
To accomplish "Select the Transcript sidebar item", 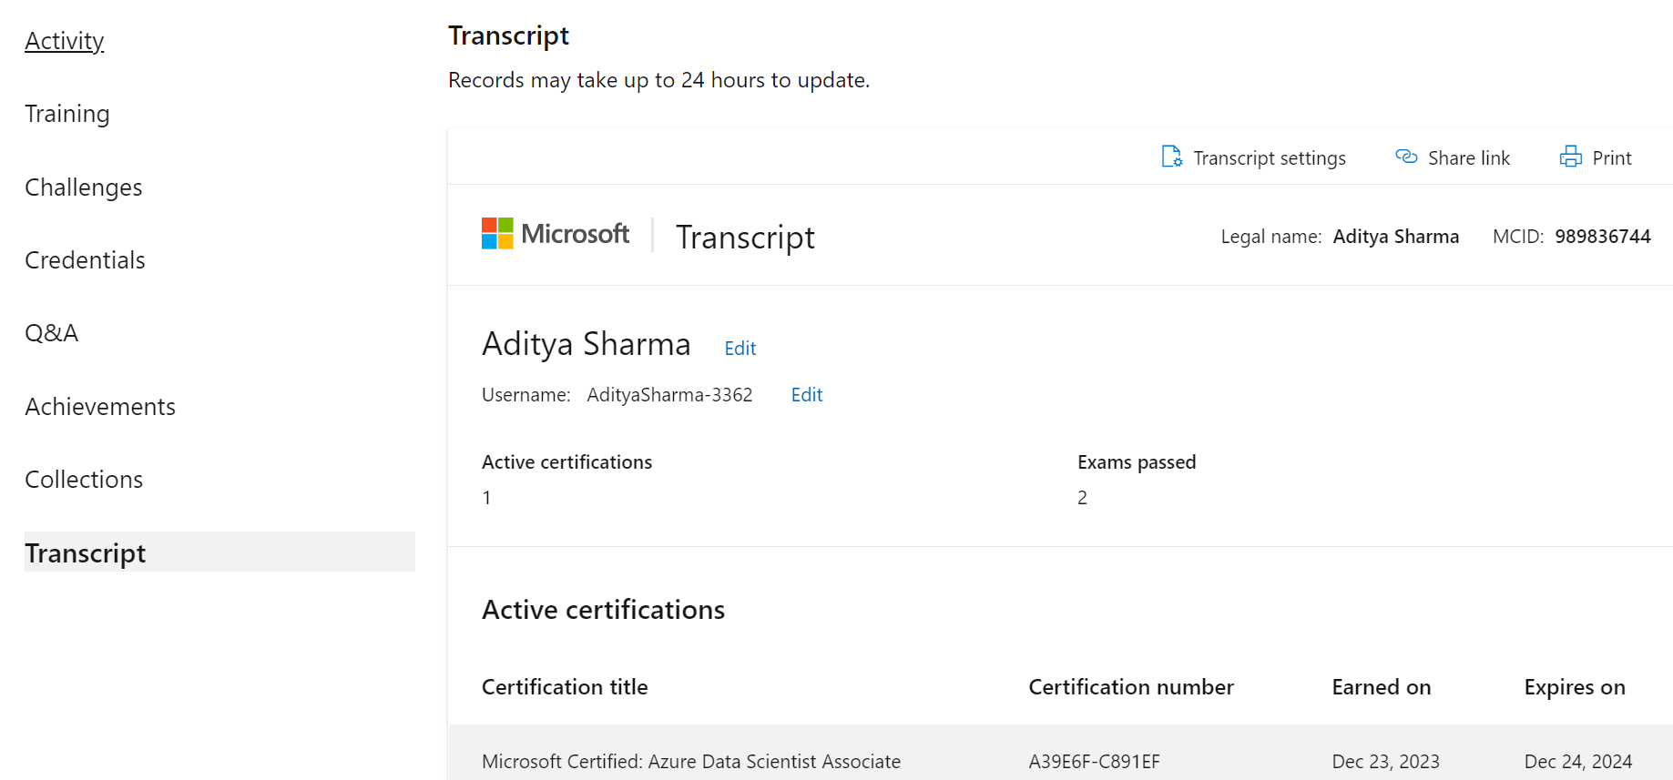I will click(86, 553).
